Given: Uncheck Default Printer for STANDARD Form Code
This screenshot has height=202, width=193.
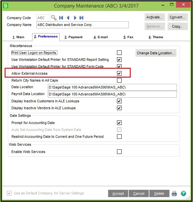Looking at the screenshot, I should (119, 66).
